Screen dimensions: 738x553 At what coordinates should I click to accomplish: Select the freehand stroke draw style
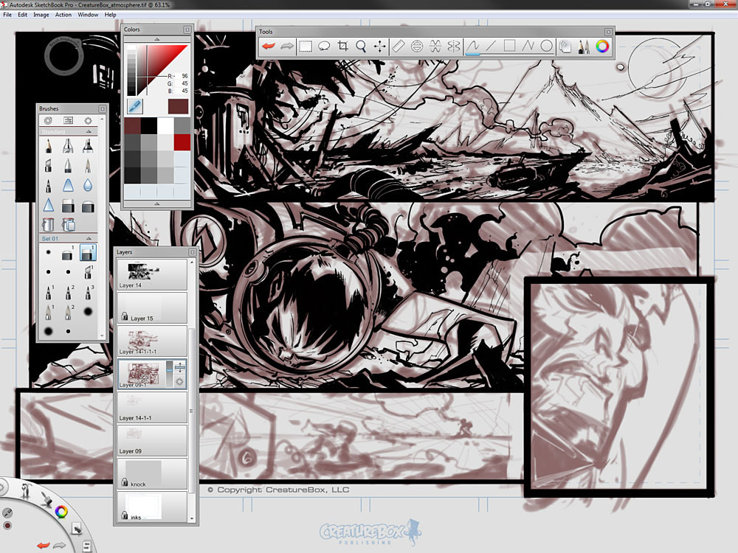[473, 46]
